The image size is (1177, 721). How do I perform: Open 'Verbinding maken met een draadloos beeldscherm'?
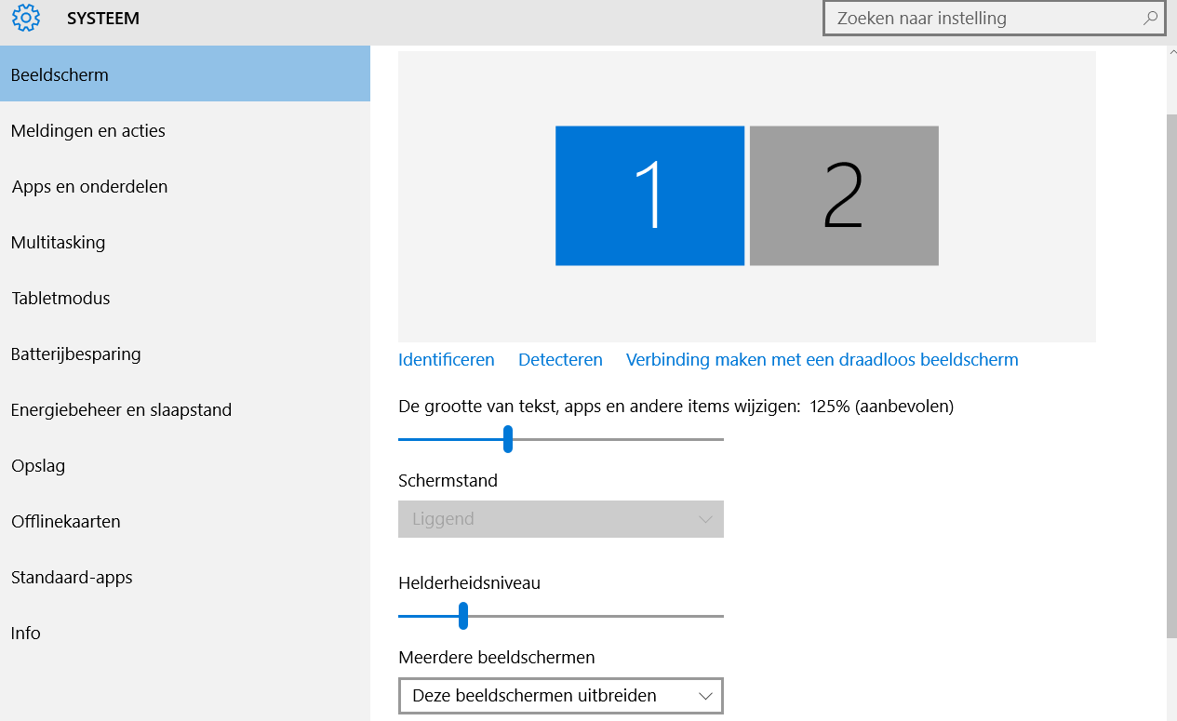(823, 359)
